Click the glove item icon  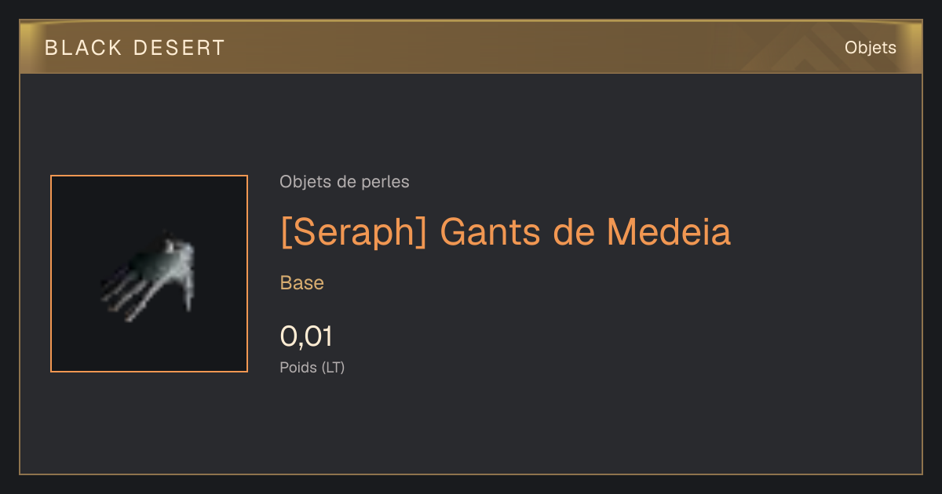[149, 276]
